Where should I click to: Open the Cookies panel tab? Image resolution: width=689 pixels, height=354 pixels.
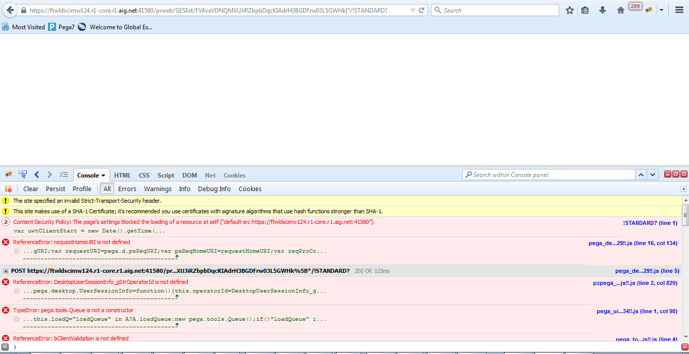[234, 175]
